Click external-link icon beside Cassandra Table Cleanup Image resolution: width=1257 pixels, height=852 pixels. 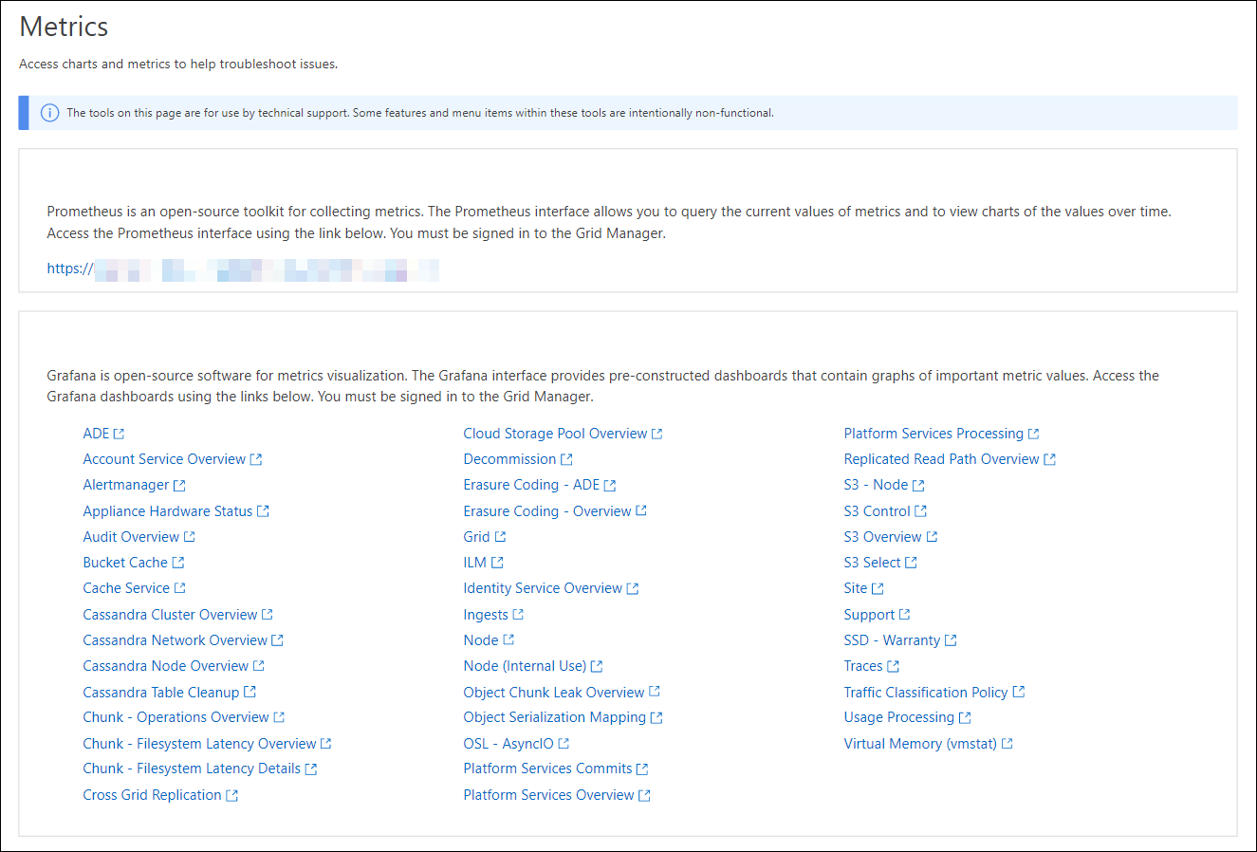tap(250, 693)
